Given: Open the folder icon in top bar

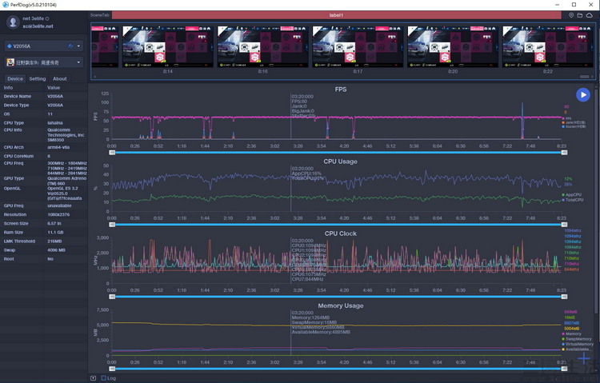Looking at the screenshot, I should pyautogui.click(x=580, y=15).
